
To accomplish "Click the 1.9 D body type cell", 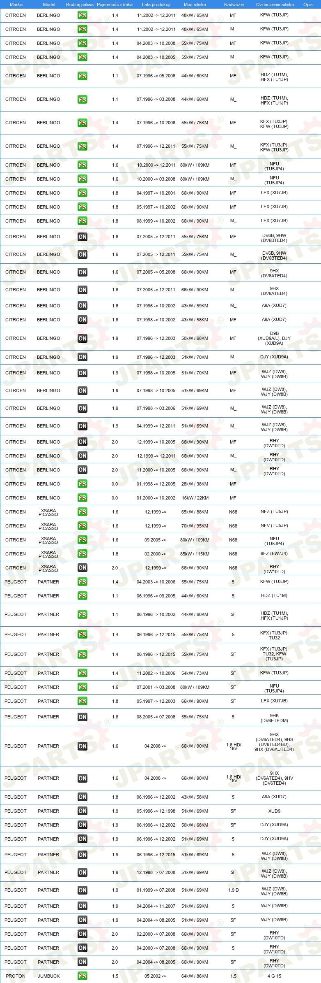I will pyautogui.click(x=233, y=890).
